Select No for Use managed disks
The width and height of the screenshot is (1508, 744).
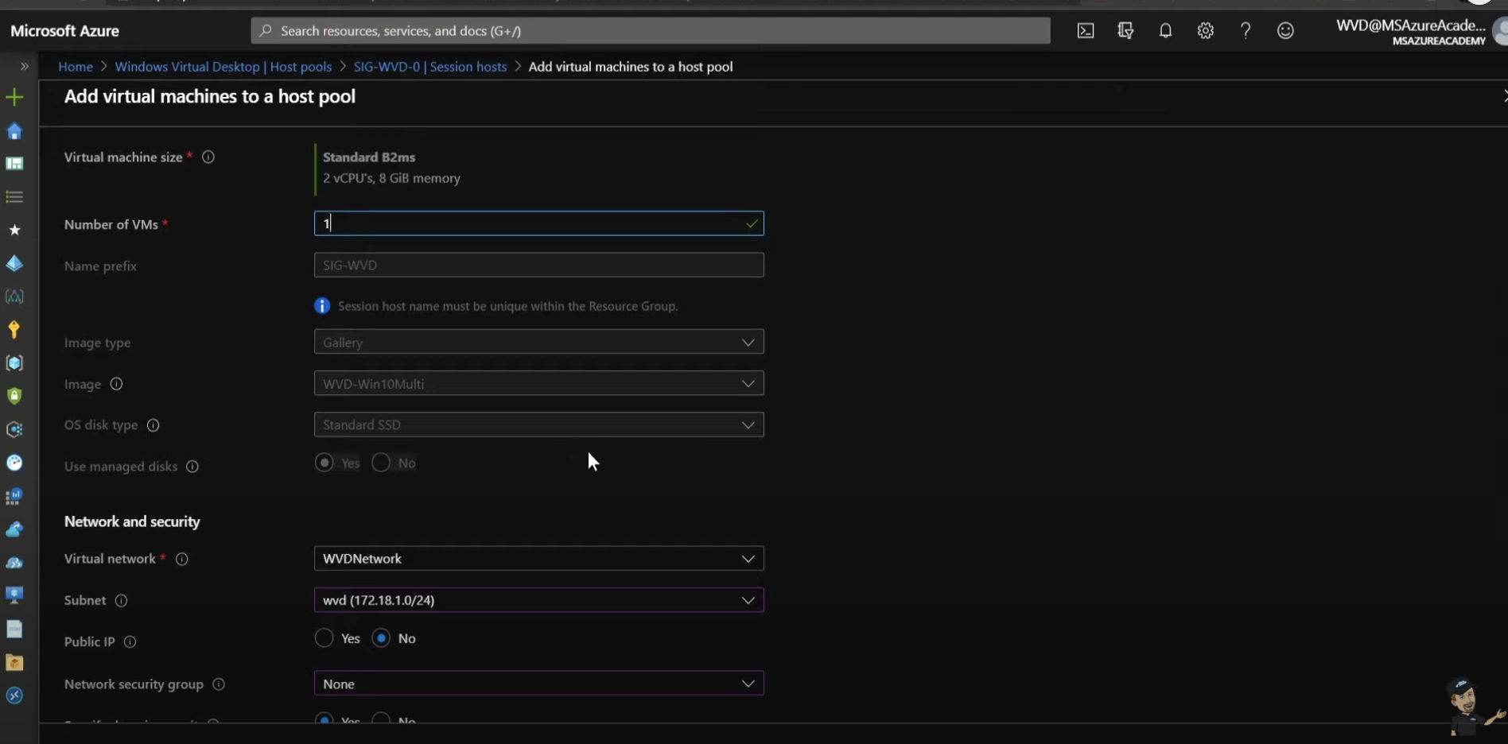(x=382, y=463)
